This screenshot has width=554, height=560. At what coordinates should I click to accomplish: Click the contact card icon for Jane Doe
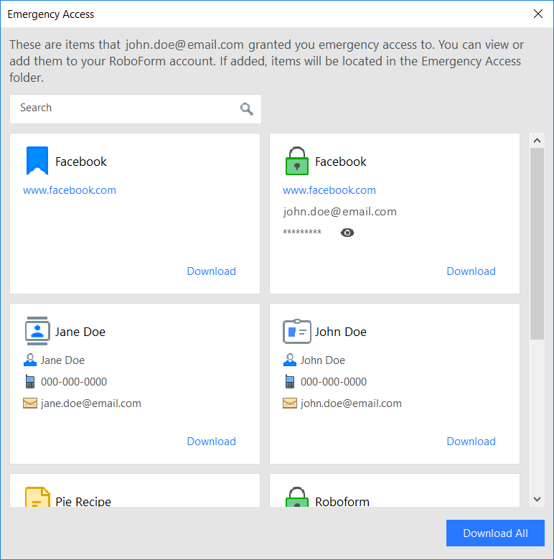tap(37, 331)
